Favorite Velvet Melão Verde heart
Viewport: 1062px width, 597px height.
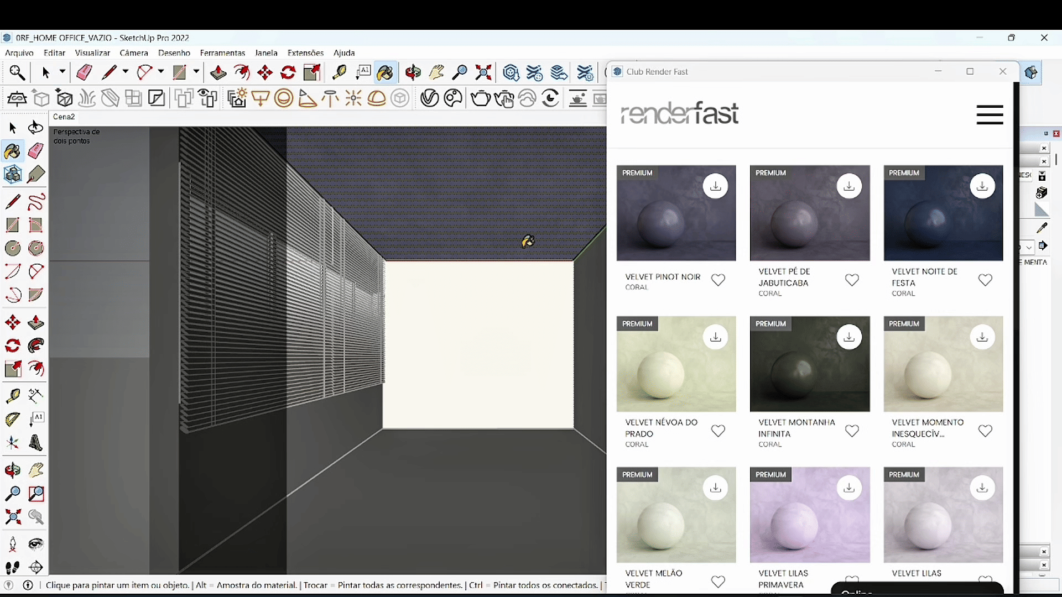click(718, 582)
